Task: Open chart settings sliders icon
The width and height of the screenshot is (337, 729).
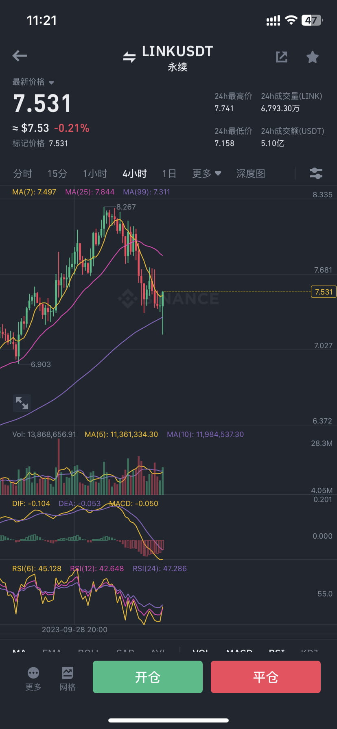Action: click(316, 173)
